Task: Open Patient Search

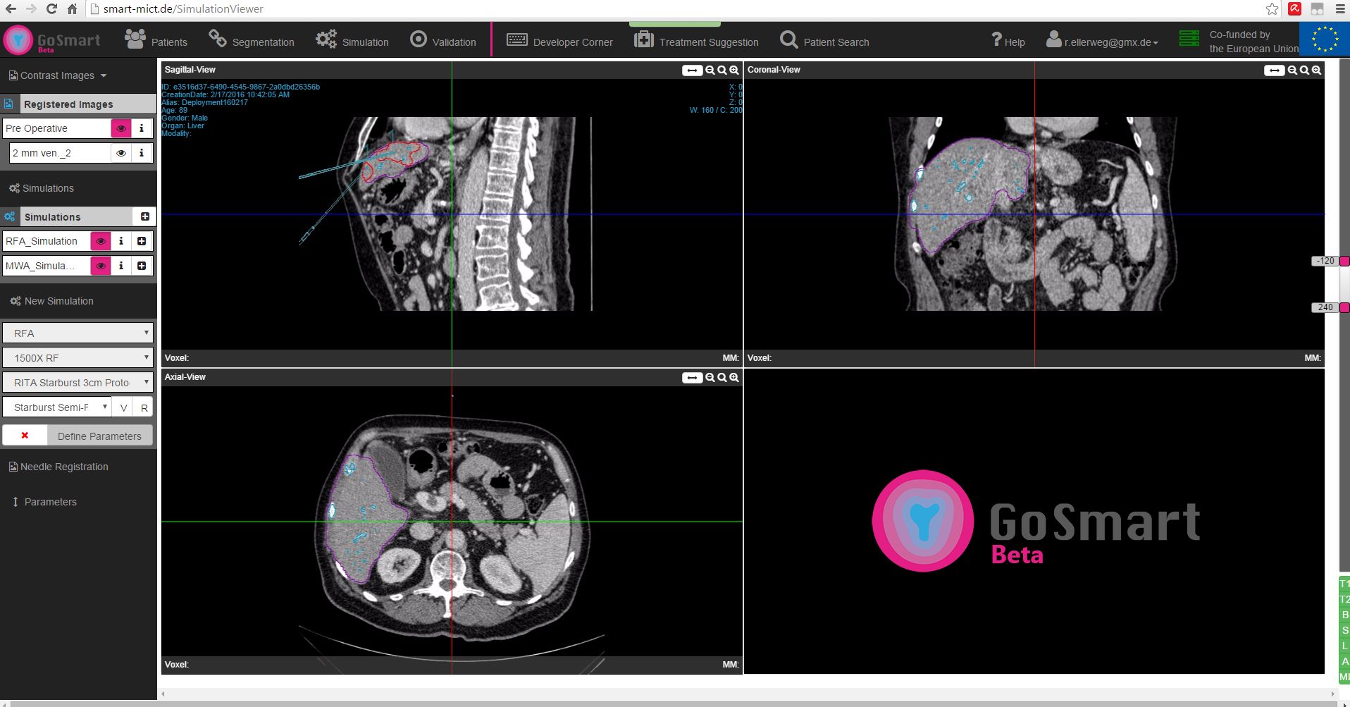Action: click(x=825, y=40)
